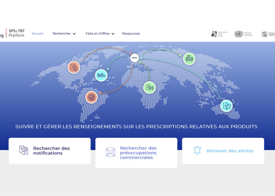Open the Ressources menu item
Viewport: 275px width, 196px height.
coord(131,34)
